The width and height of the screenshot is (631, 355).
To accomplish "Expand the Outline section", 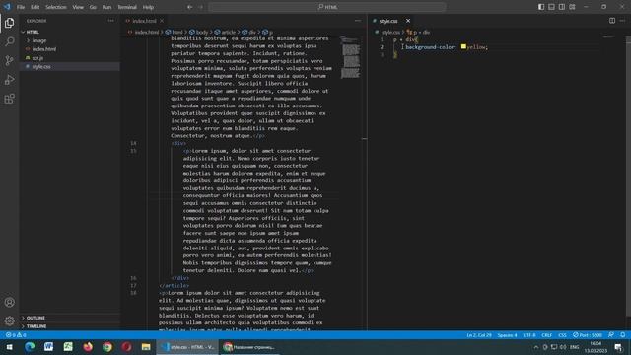I will [x=70, y=318].
